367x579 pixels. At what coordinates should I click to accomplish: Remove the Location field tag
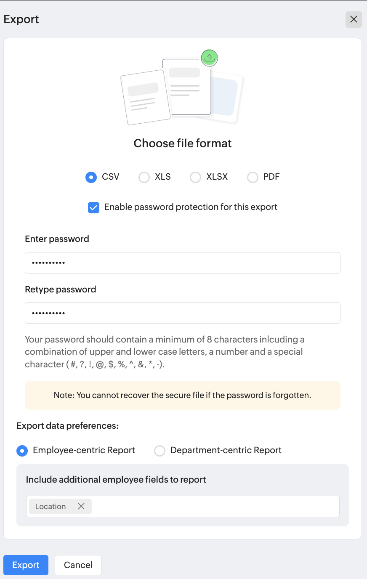(81, 506)
